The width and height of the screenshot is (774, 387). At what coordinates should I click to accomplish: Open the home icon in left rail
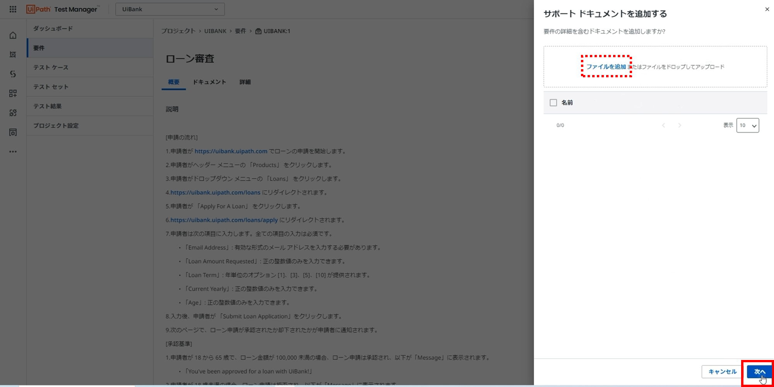tap(13, 35)
